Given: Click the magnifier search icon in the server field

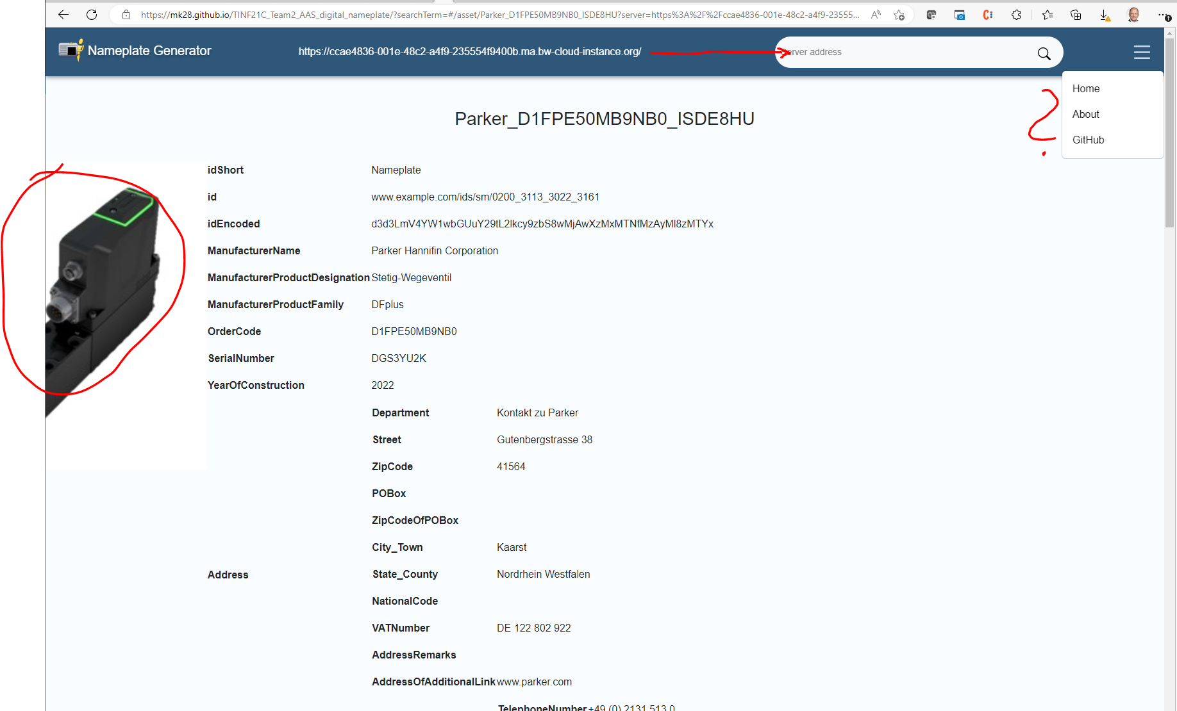Looking at the screenshot, I should pyautogui.click(x=1044, y=53).
